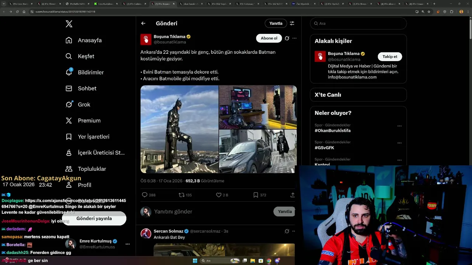Open Yer İşaretleri bookmarks
The width and height of the screenshot is (472, 265).
87,137
